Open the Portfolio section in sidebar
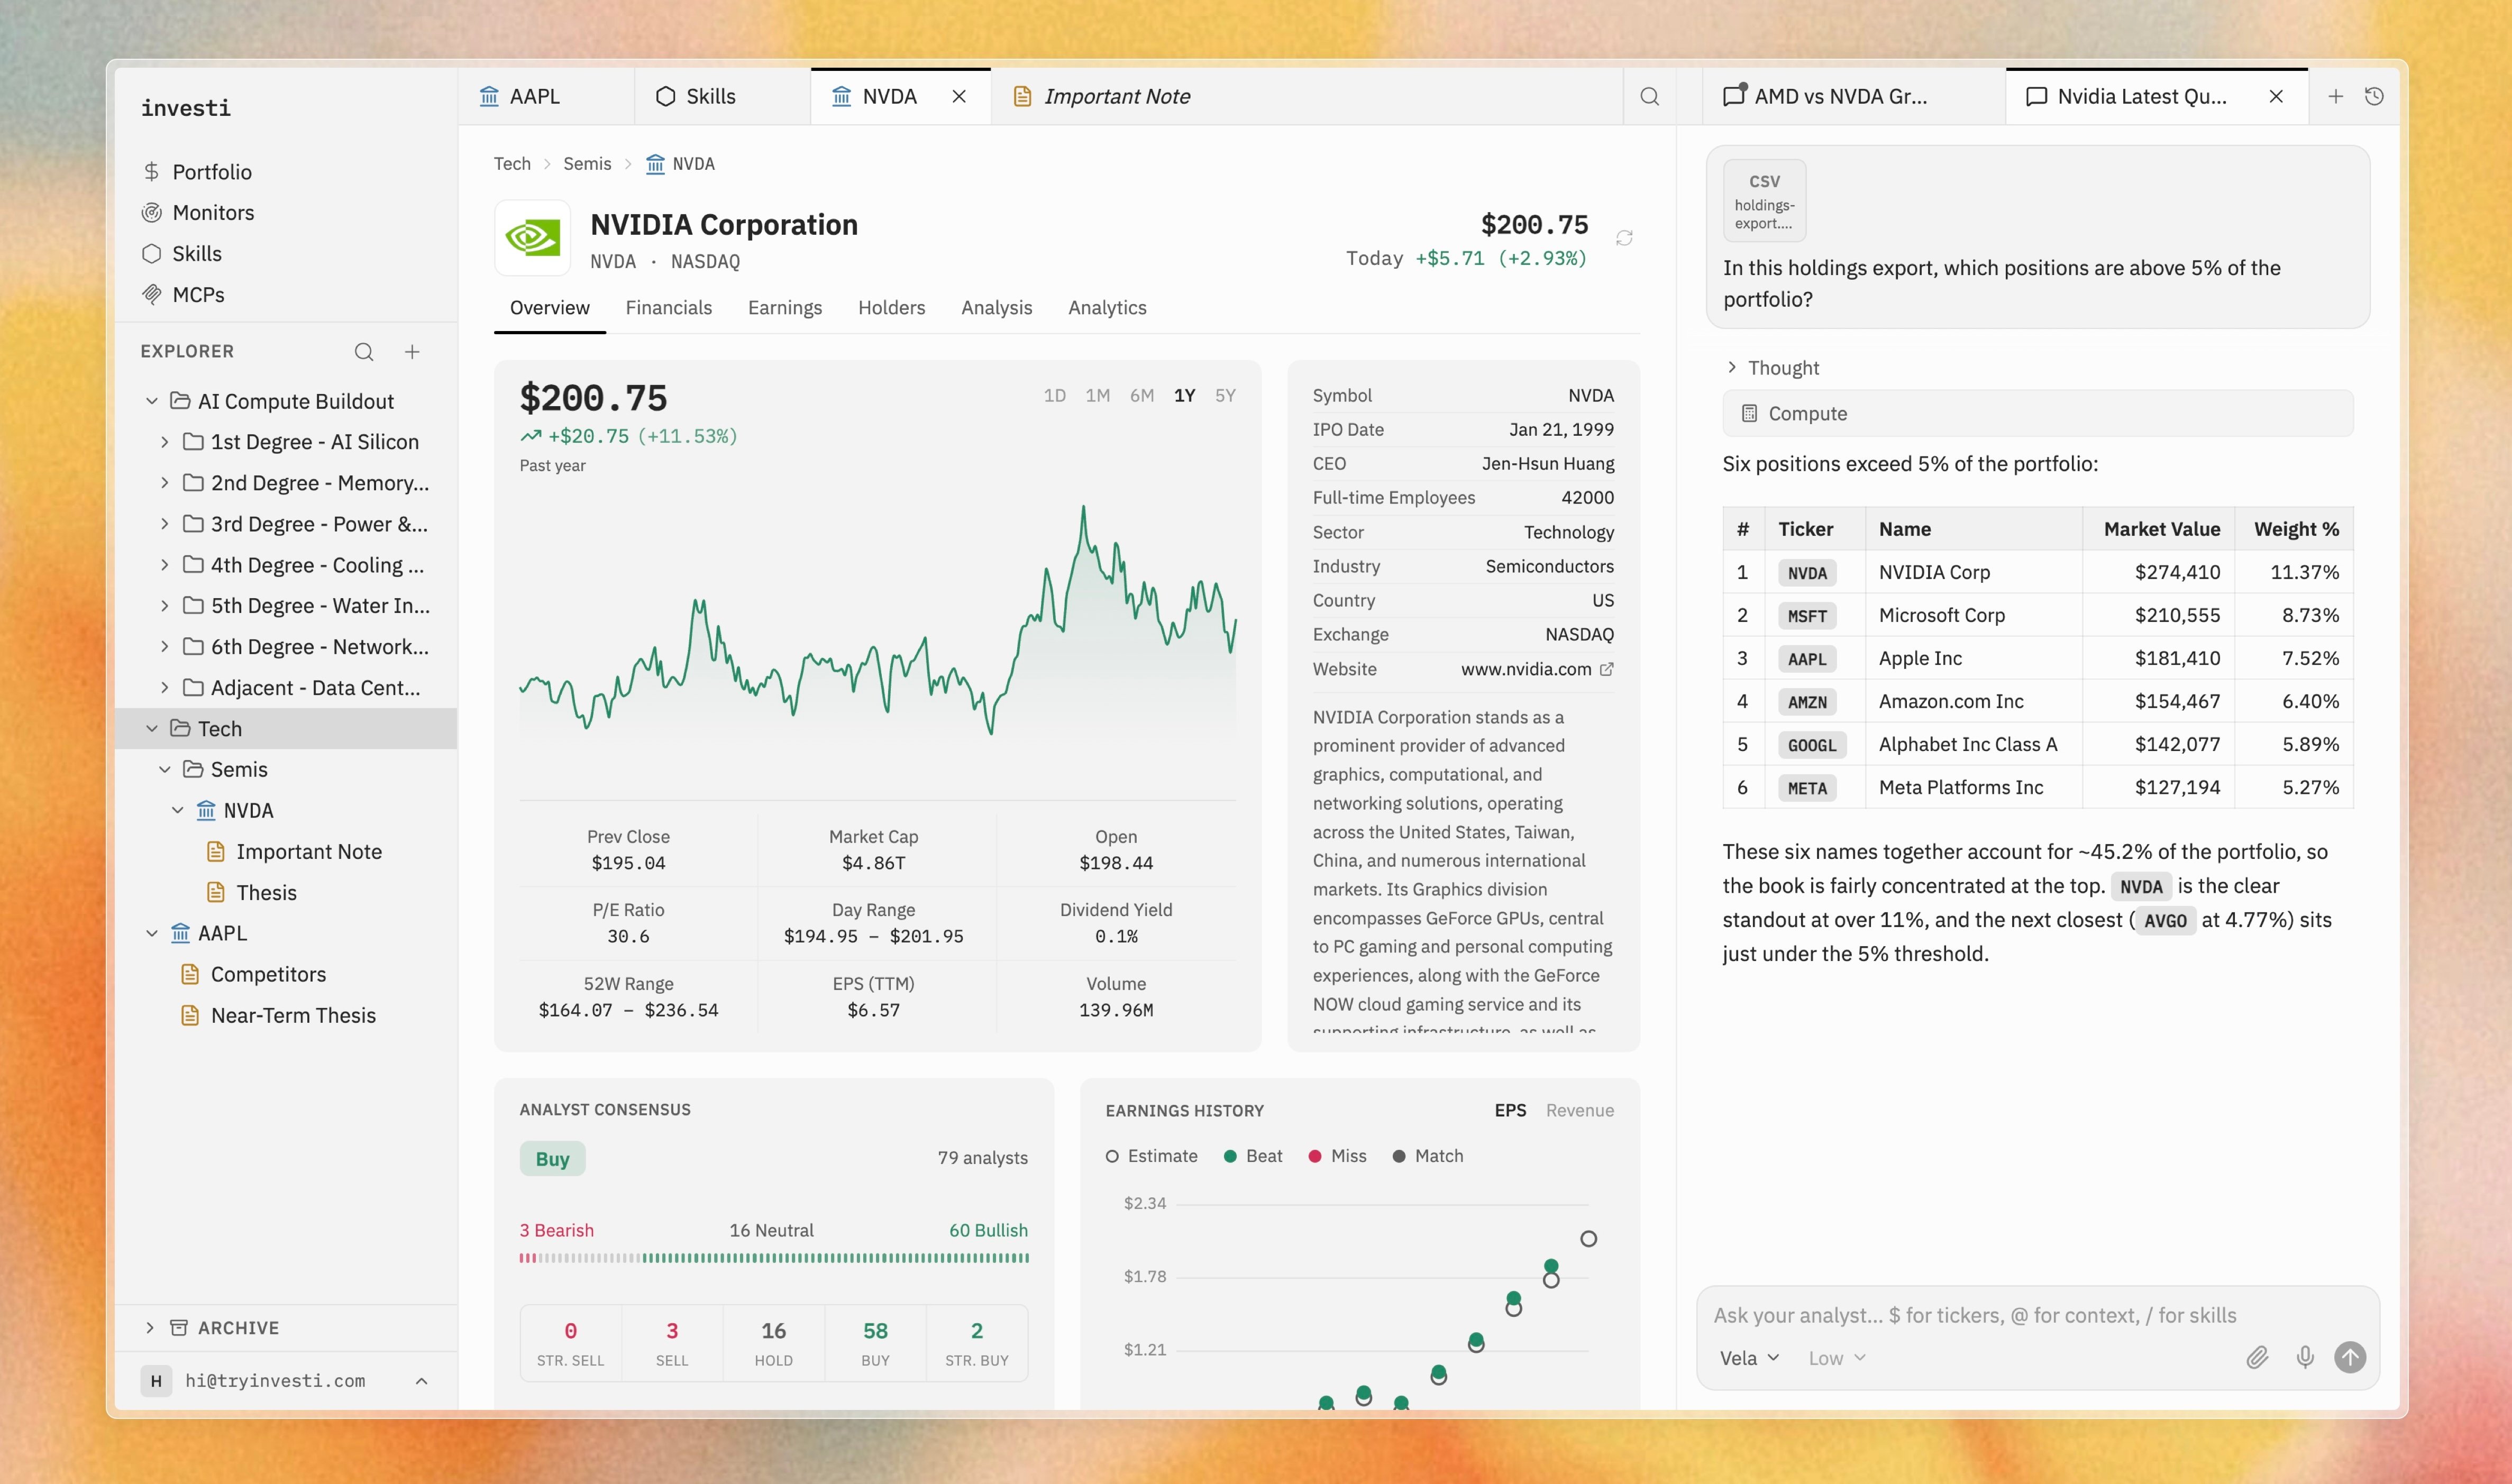The width and height of the screenshot is (2512, 1484). click(x=196, y=172)
